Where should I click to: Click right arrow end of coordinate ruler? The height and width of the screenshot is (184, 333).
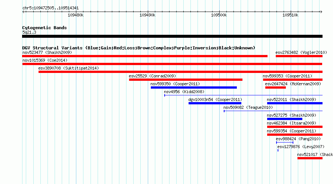point(321,12)
